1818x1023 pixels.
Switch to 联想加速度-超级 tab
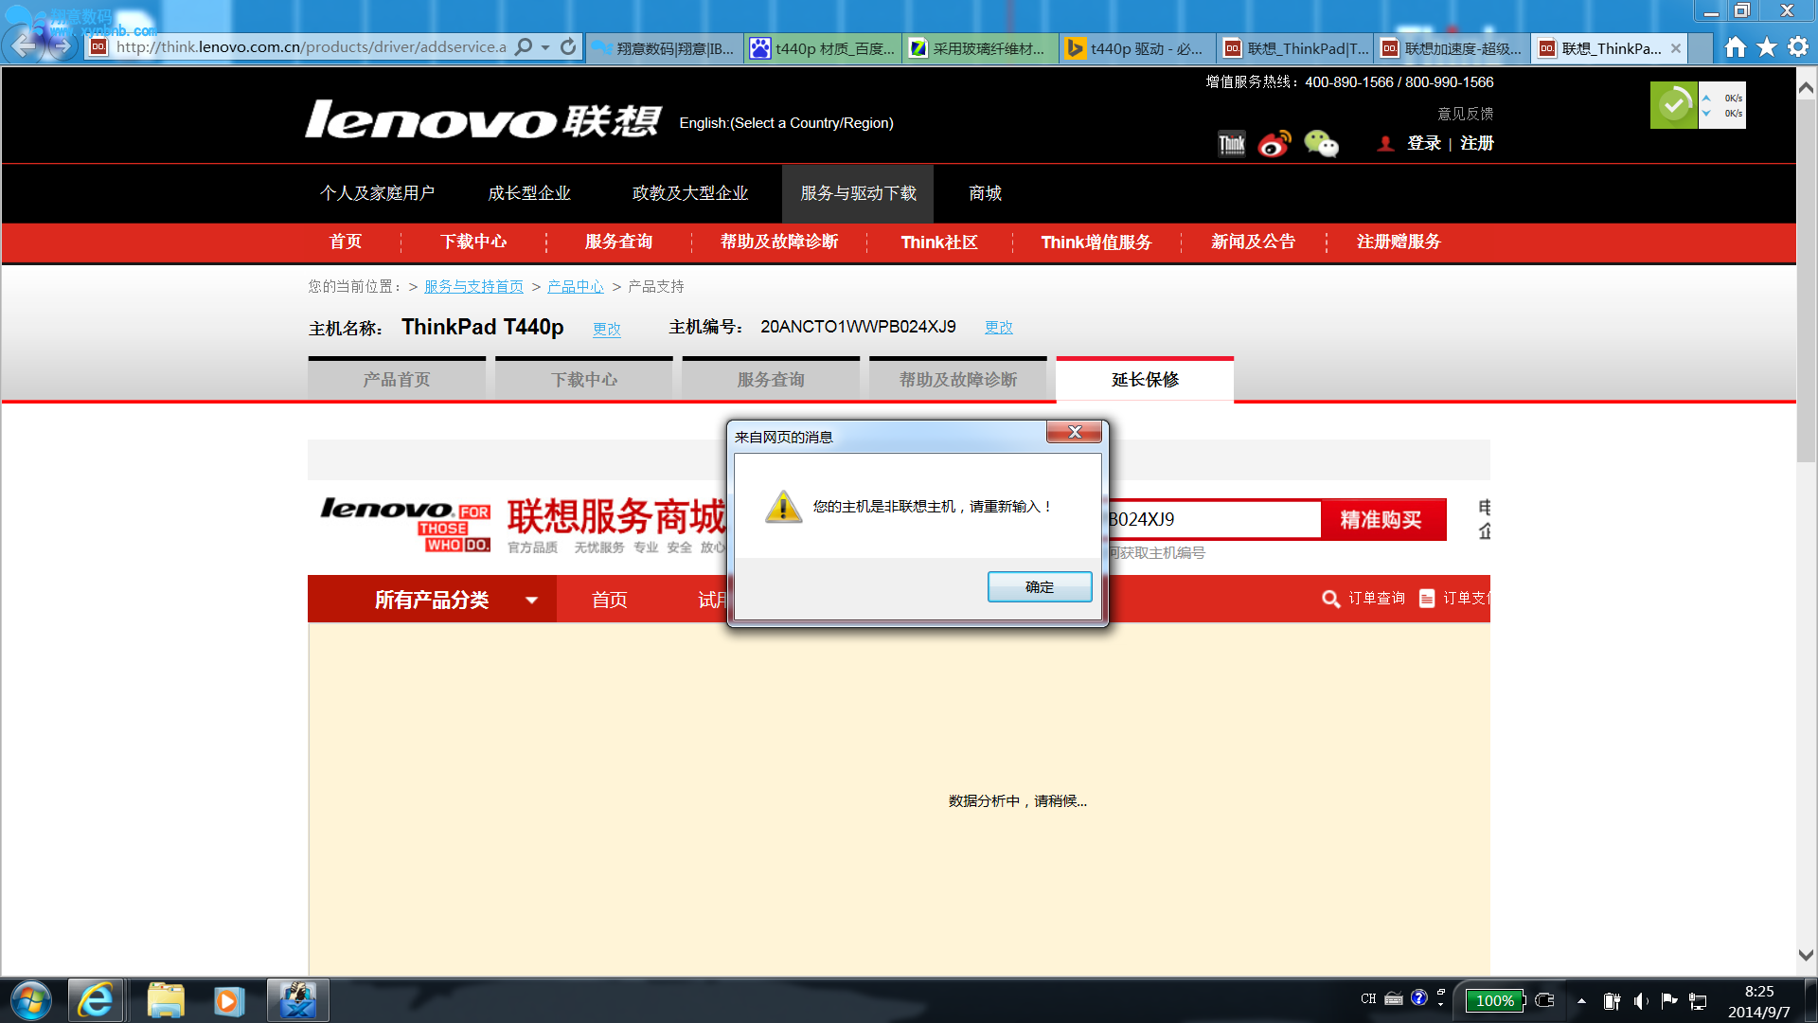[x=1452, y=48]
